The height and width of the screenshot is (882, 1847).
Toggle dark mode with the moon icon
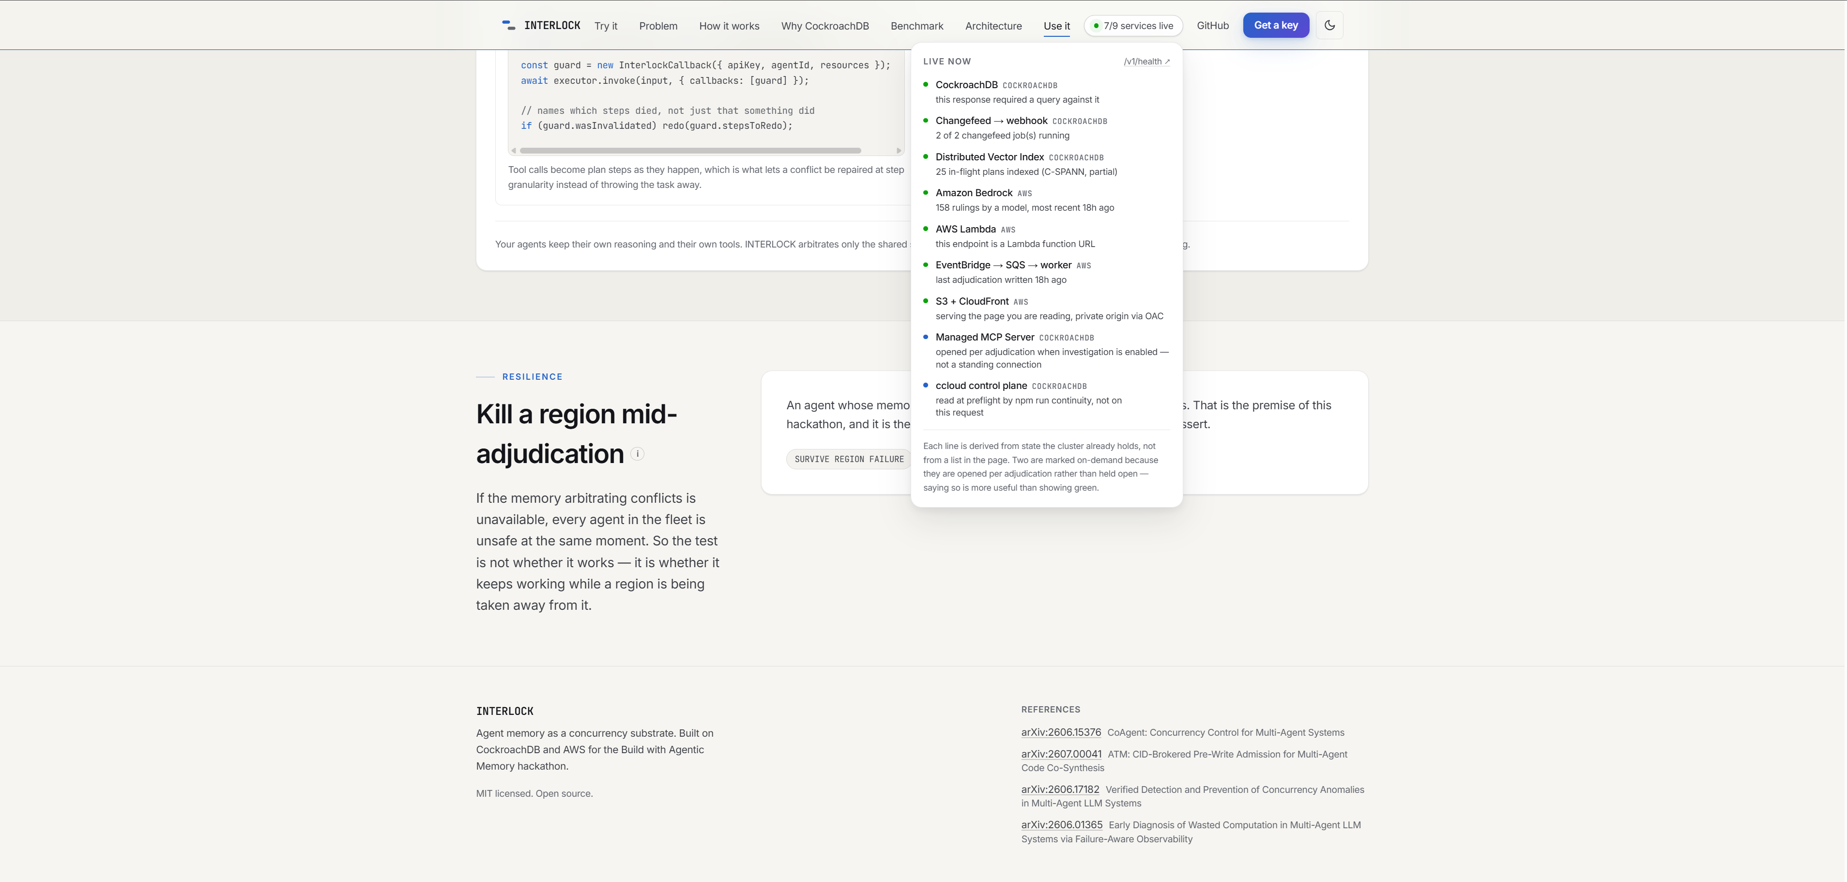[x=1329, y=25]
